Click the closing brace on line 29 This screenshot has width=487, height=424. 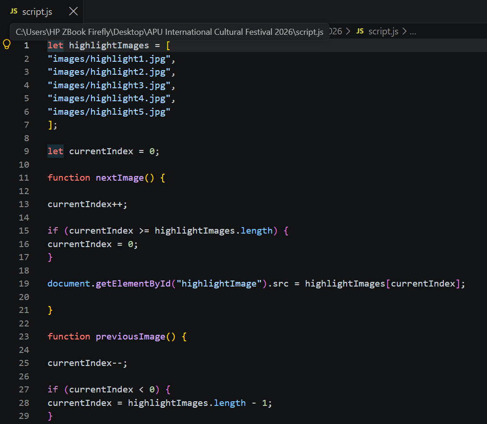click(50, 416)
